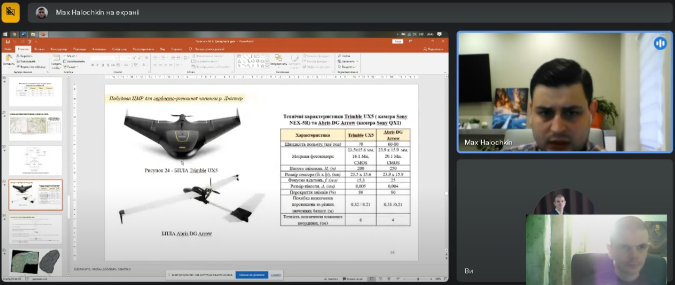Open the Layout (Макет) dropdown

71,56
